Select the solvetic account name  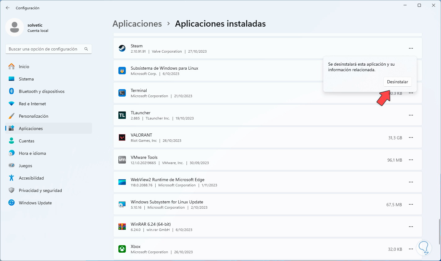coord(35,25)
